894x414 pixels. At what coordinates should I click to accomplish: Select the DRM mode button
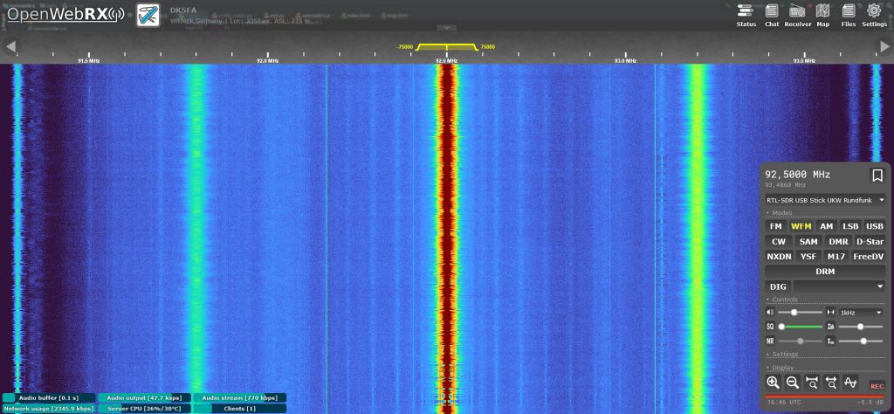[825, 272]
